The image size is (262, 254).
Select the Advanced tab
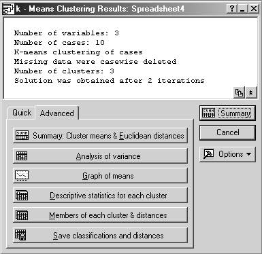[x=57, y=113]
